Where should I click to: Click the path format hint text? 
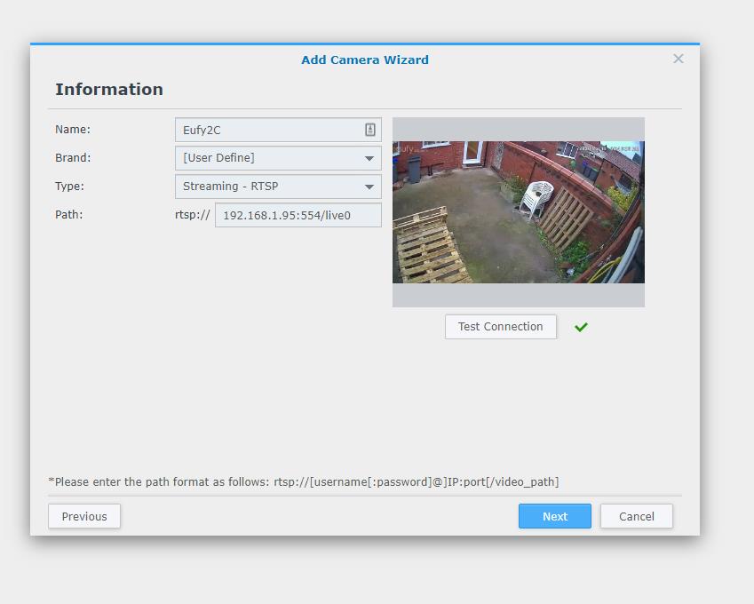point(304,482)
